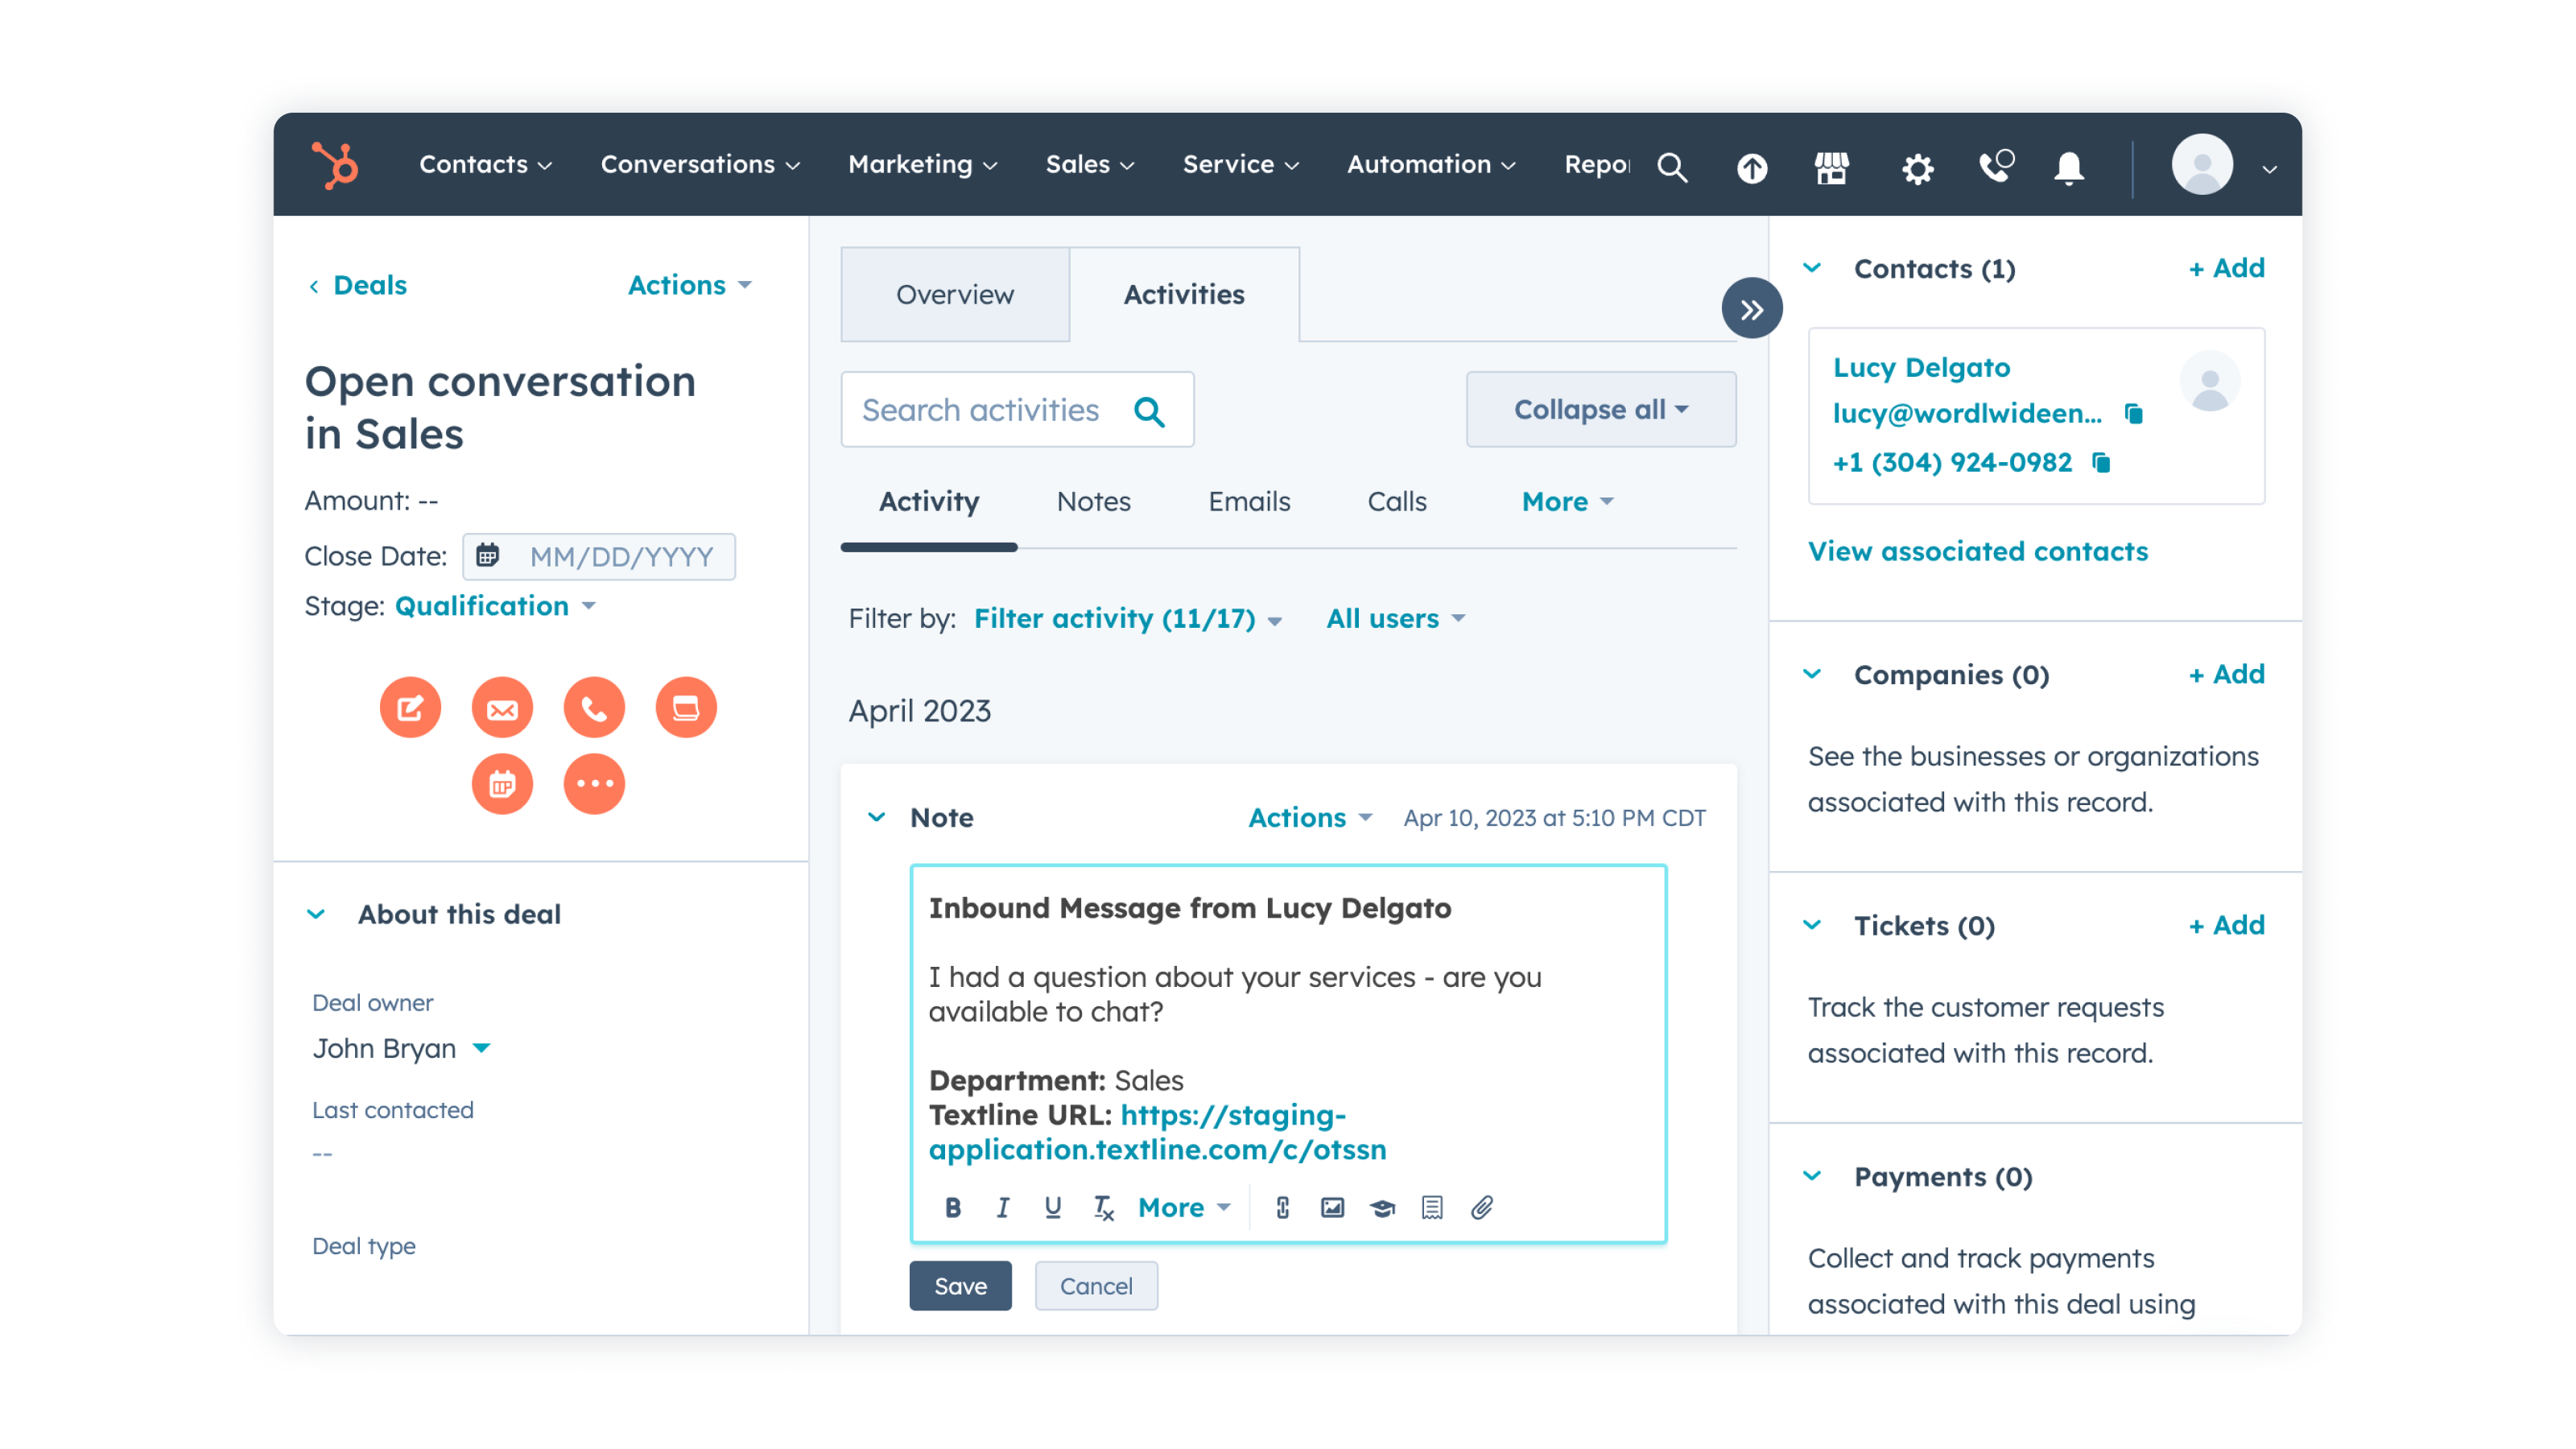This screenshot has height=1449, width=2576.
Task: Collapse the About this deal section
Action: 316,914
